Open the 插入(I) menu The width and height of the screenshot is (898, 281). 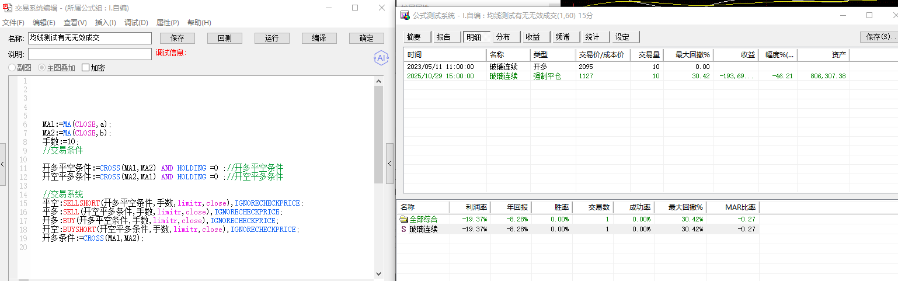105,23
